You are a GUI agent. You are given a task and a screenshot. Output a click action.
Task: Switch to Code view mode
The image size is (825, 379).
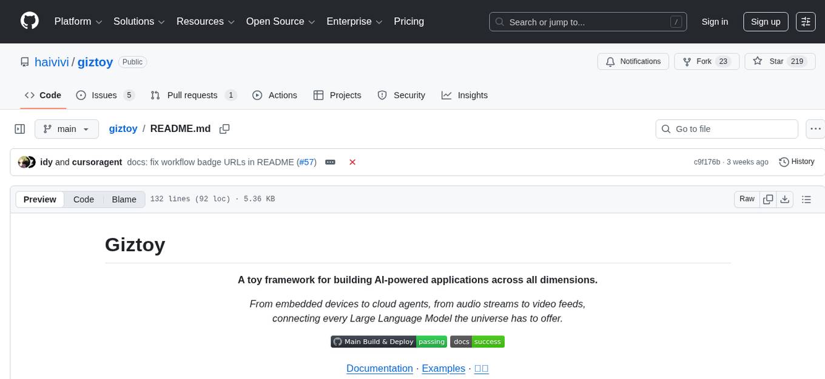pos(84,199)
